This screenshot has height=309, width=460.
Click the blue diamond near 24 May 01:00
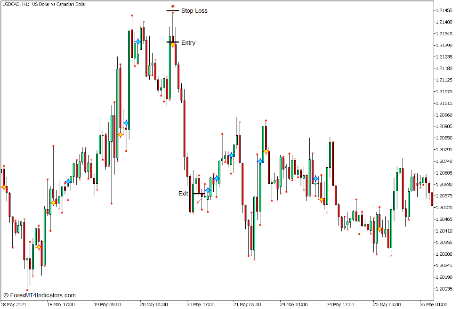click(x=315, y=178)
